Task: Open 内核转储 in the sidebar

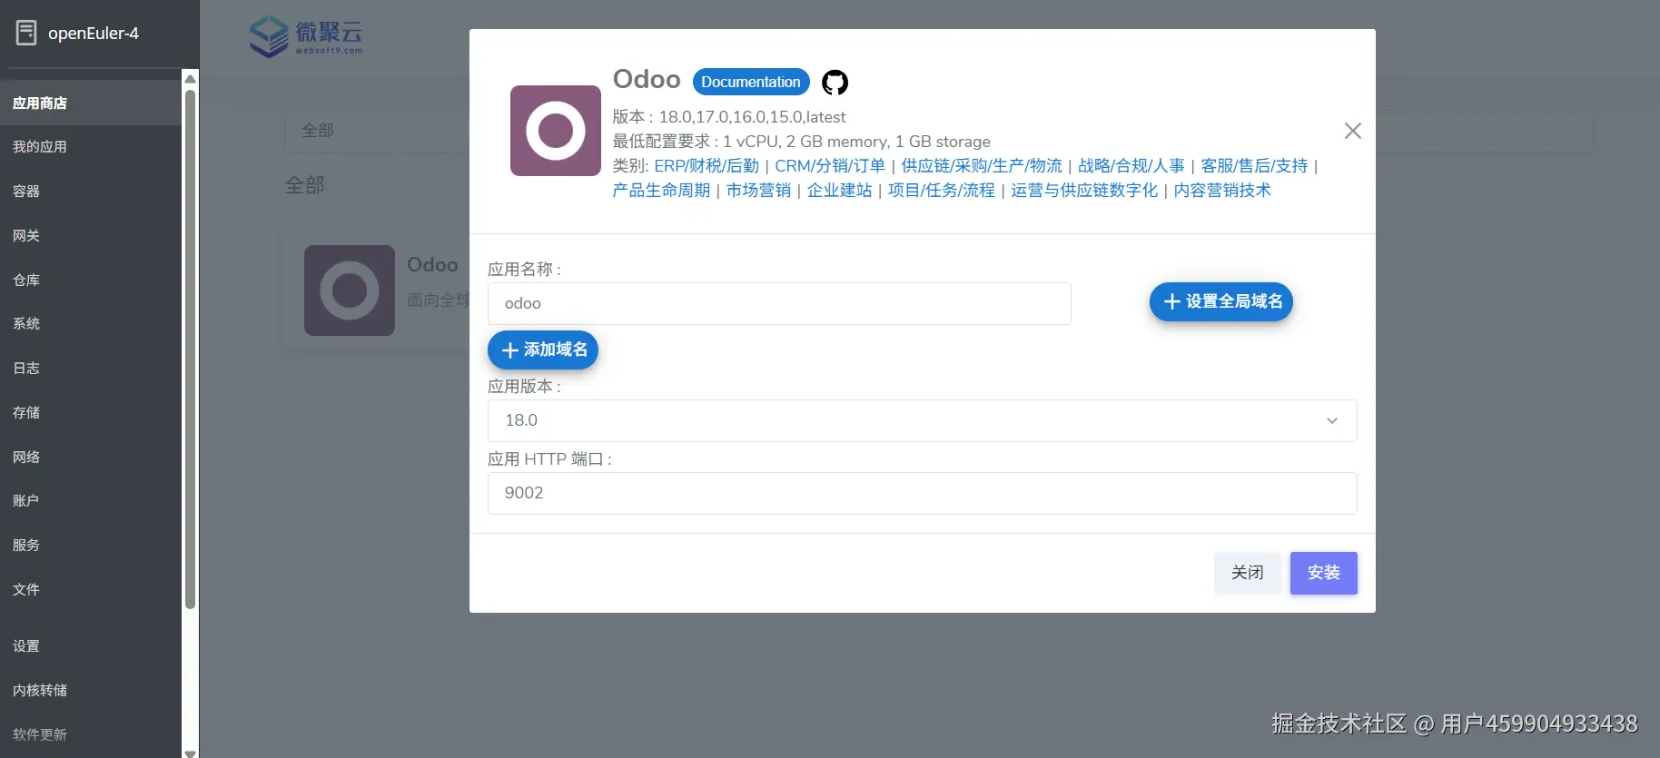Action: pyautogui.click(x=91, y=690)
